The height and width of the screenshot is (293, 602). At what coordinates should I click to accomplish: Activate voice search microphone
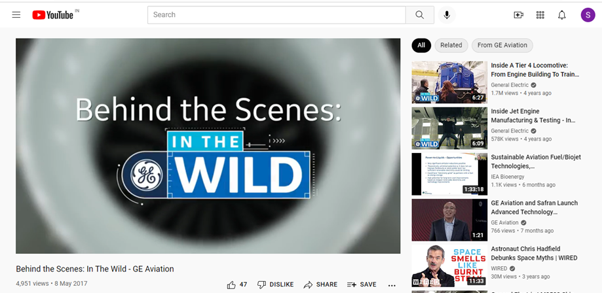pos(447,15)
